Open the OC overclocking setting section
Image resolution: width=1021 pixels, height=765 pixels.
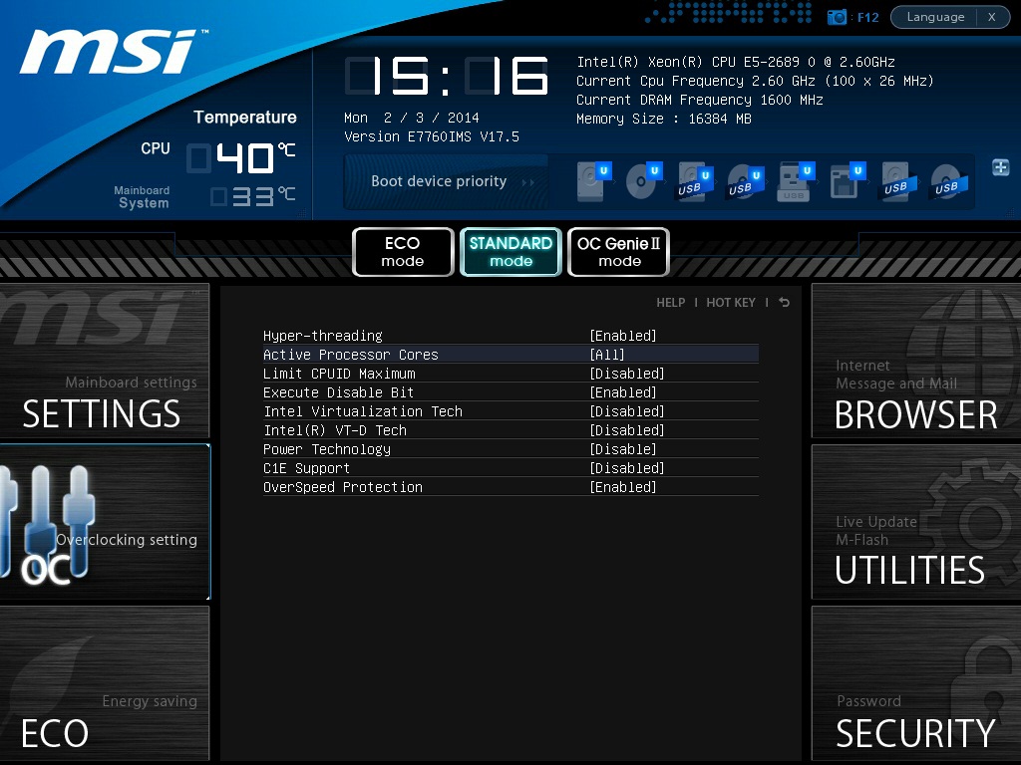pyautogui.click(x=104, y=522)
